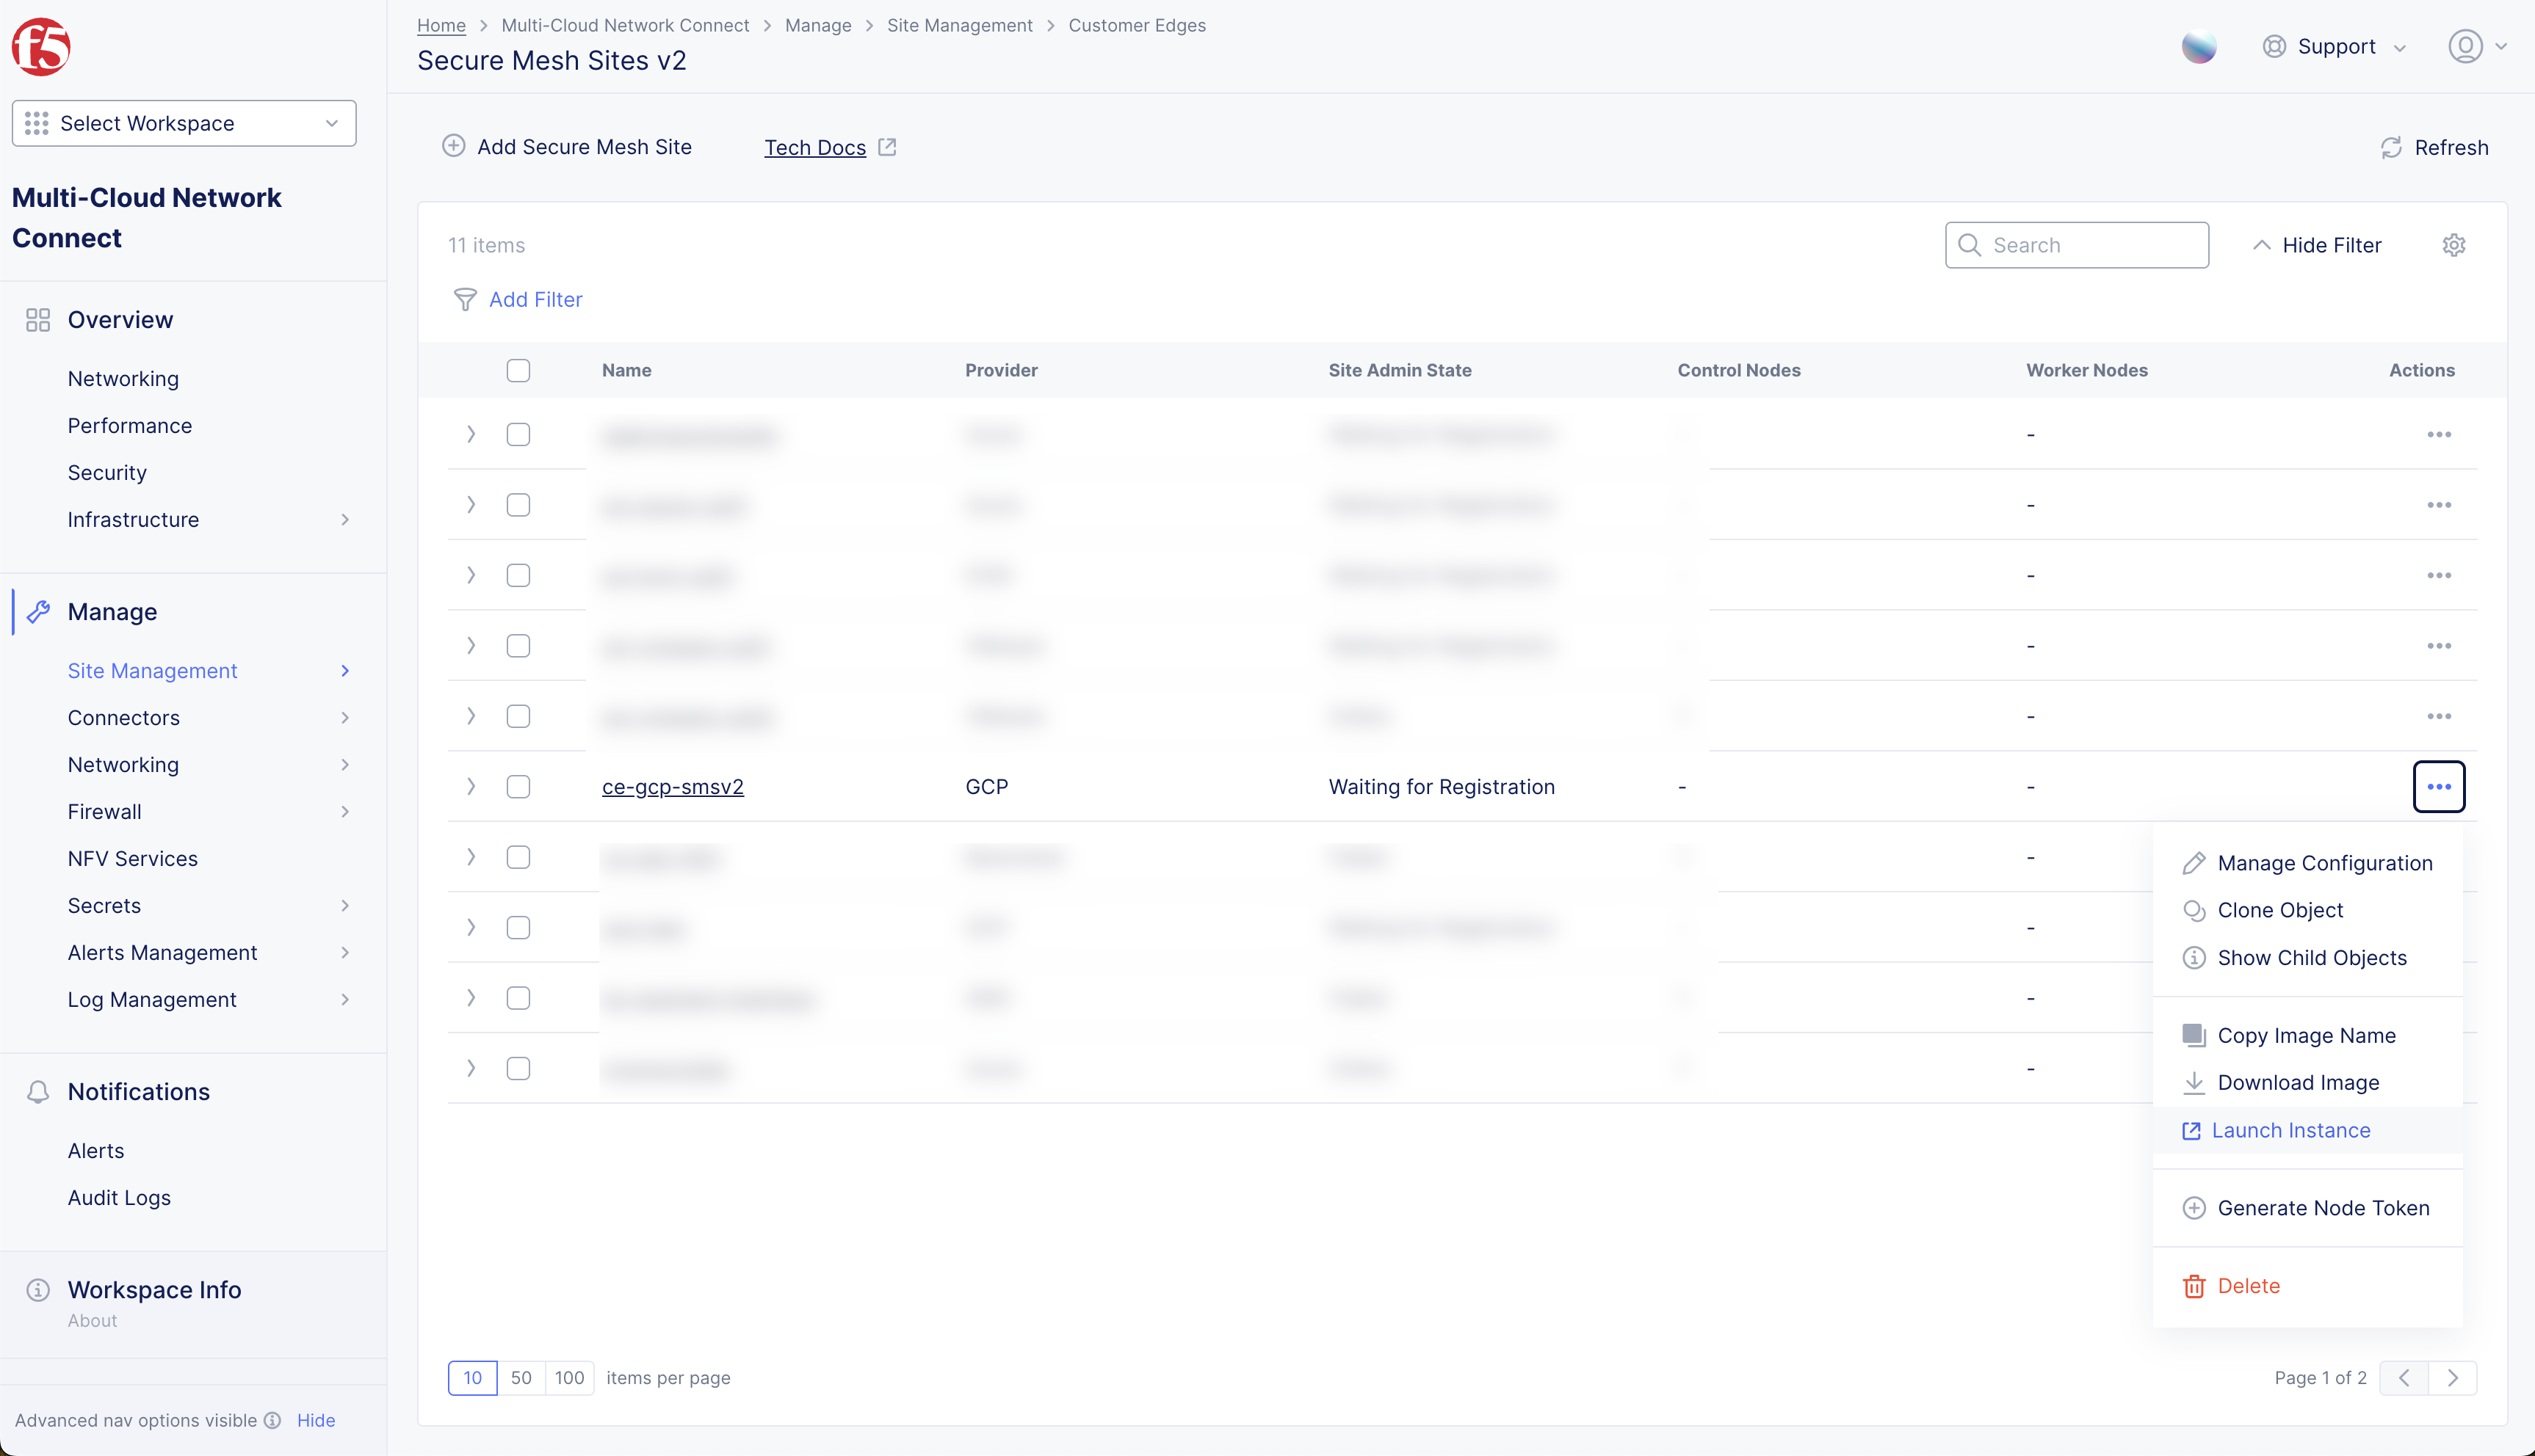This screenshot has width=2535, height=1456.
Task: Click the Support lifebuoy icon
Action: [x=2275, y=46]
